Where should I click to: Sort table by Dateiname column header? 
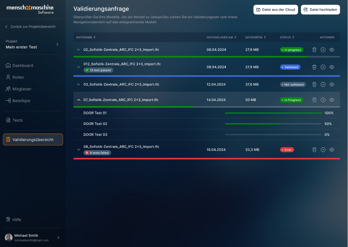(x=86, y=37)
